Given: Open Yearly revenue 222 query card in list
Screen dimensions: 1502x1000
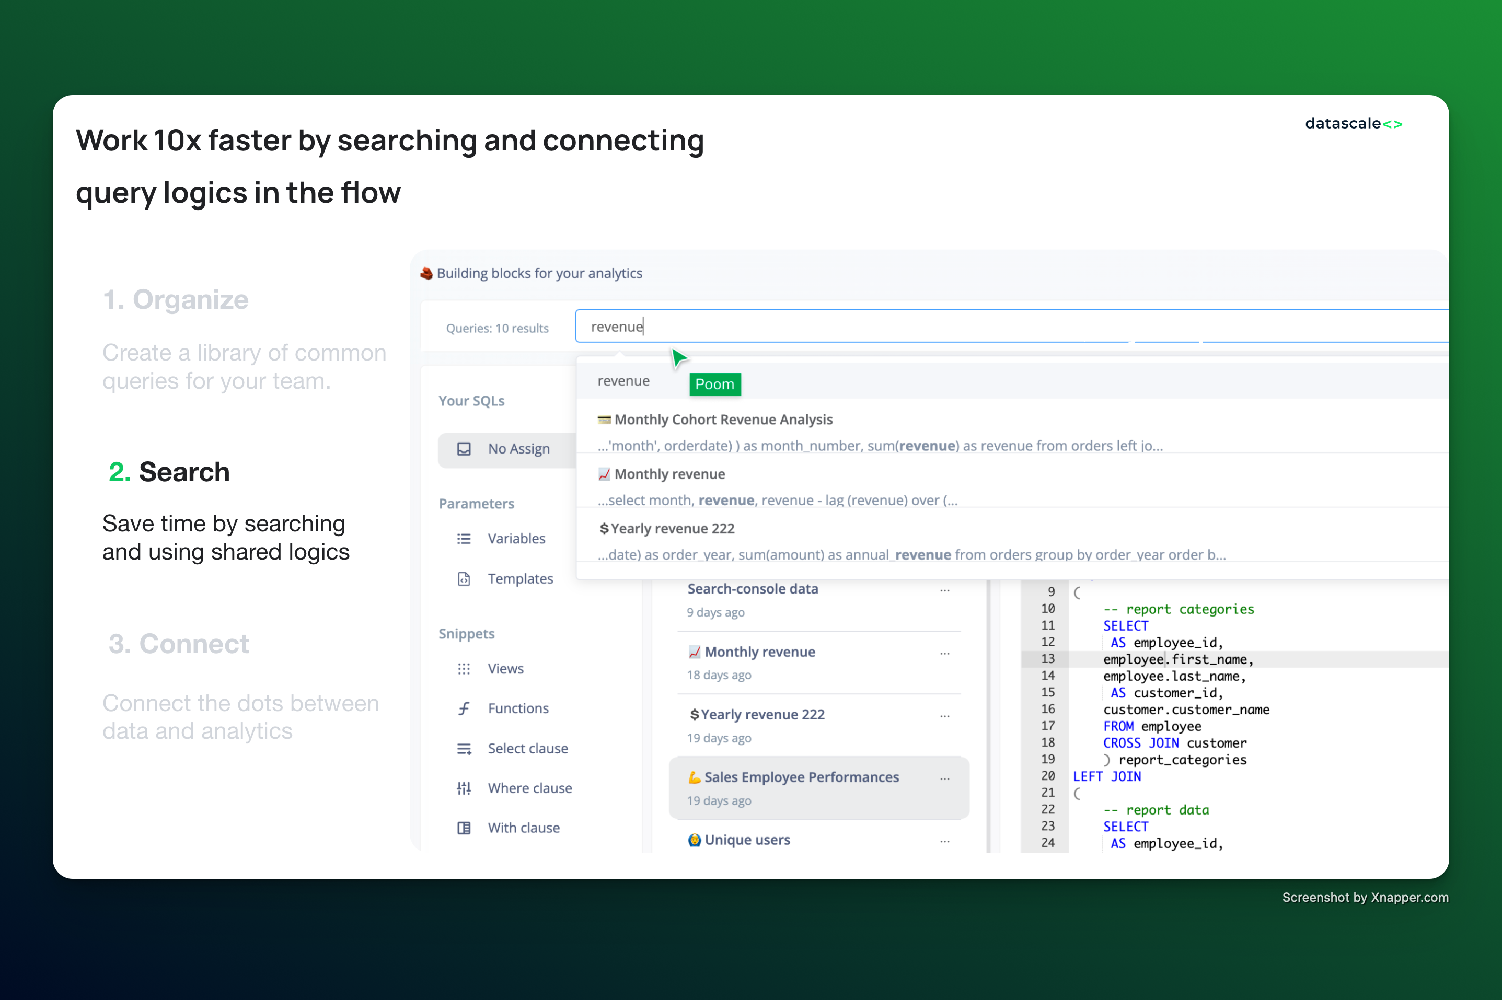Looking at the screenshot, I should 819,725.
